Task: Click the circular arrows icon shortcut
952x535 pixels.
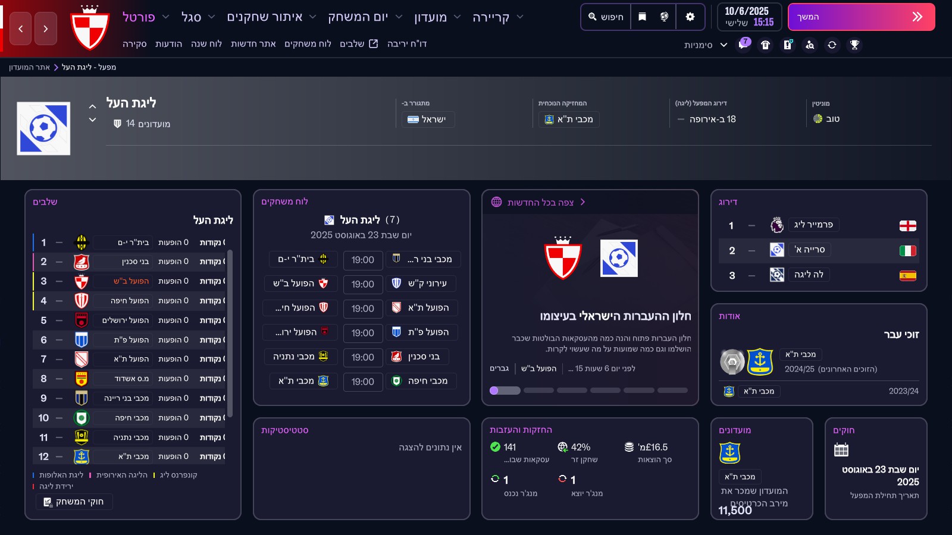Action: coord(832,45)
